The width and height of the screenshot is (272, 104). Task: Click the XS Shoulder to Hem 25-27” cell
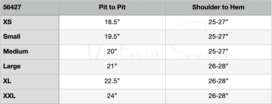pos(218,22)
